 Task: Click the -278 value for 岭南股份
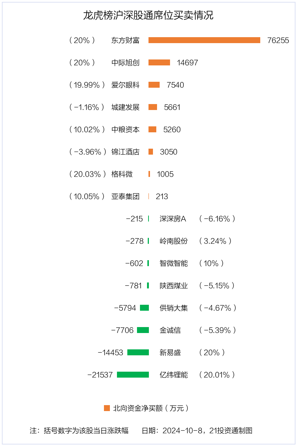(135, 241)
